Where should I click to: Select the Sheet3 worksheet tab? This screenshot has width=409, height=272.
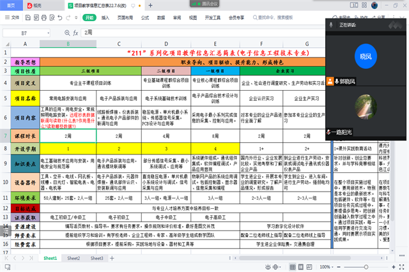click(x=96, y=258)
